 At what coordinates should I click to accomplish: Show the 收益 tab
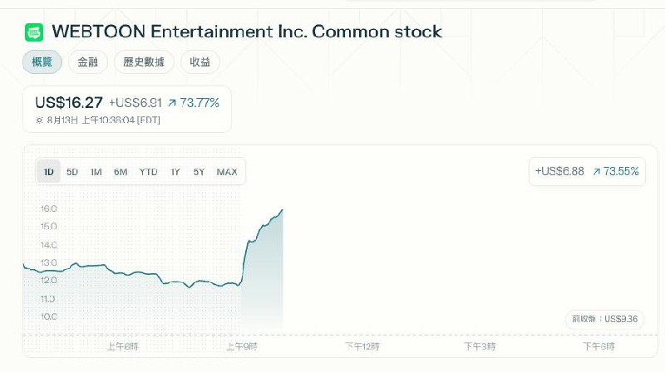point(199,61)
